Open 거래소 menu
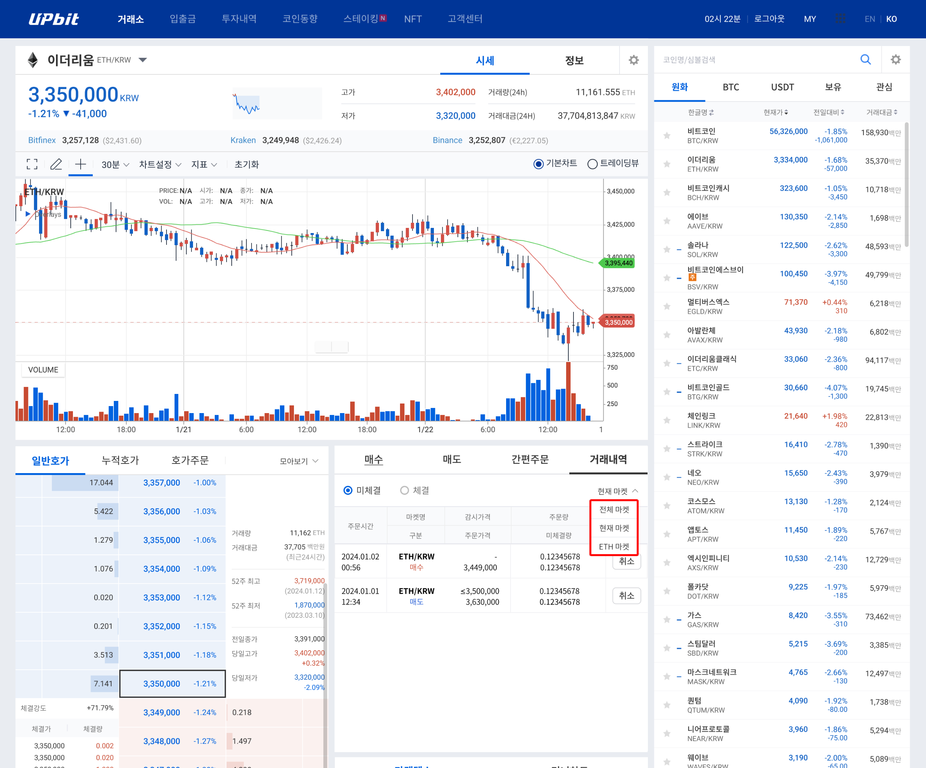Viewport: 926px width, 768px height. tap(130, 19)
